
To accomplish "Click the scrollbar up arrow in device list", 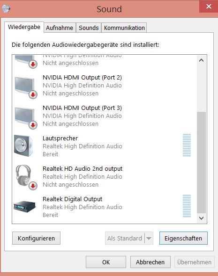I will coord(201,60).
